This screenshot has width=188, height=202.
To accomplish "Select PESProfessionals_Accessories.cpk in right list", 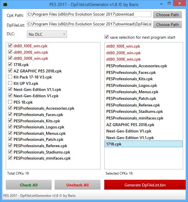I will (x=144, y=66).
